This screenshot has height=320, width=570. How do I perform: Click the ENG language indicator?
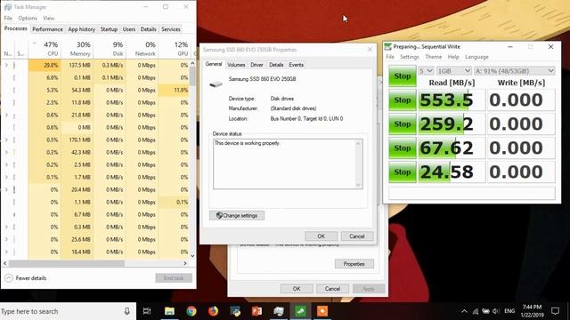pos(509,311)
